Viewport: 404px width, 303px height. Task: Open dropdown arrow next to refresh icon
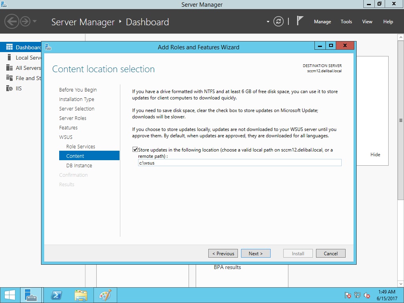268,22
